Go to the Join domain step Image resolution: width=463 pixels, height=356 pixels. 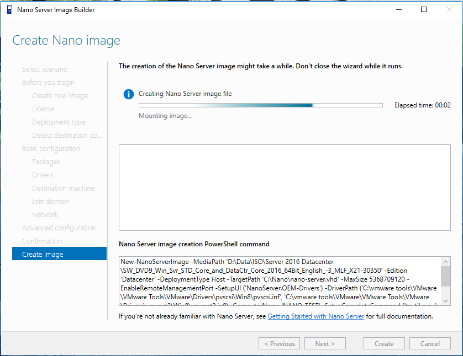pyautogui.click(x=51, y=201)
